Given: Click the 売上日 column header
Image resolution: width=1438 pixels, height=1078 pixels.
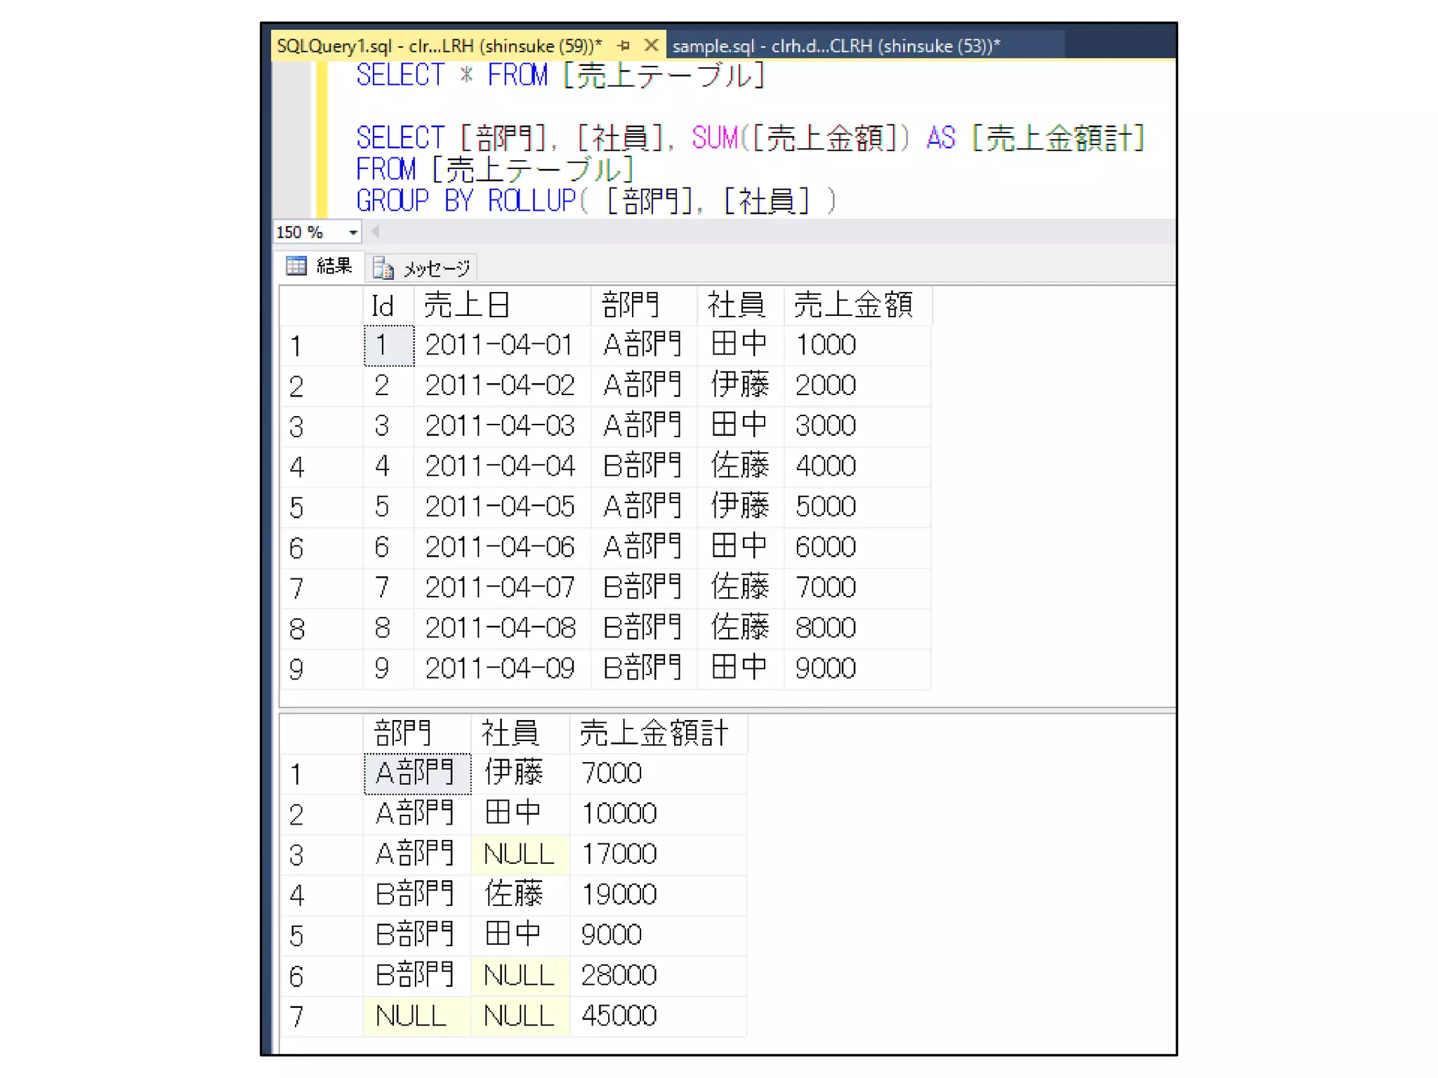Looking at the screenshot, I should tap(468, 306).
